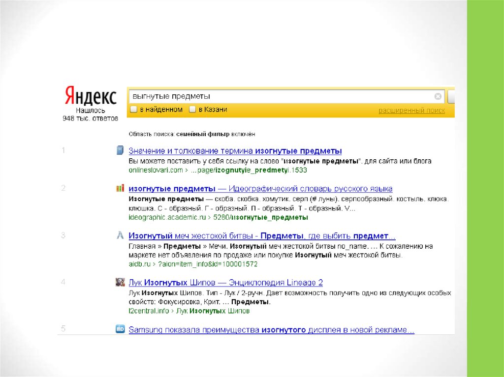Open the "расширенный поиск" link
Image resolution: width=504 pixels, height=377 pixels.
click(x=411, y=111)
